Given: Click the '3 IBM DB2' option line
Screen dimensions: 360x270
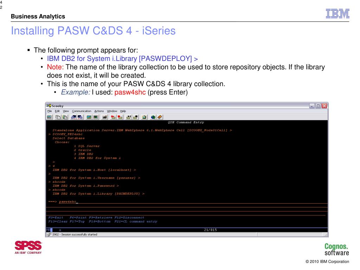Looking at the screenshot, I should 84,154.
